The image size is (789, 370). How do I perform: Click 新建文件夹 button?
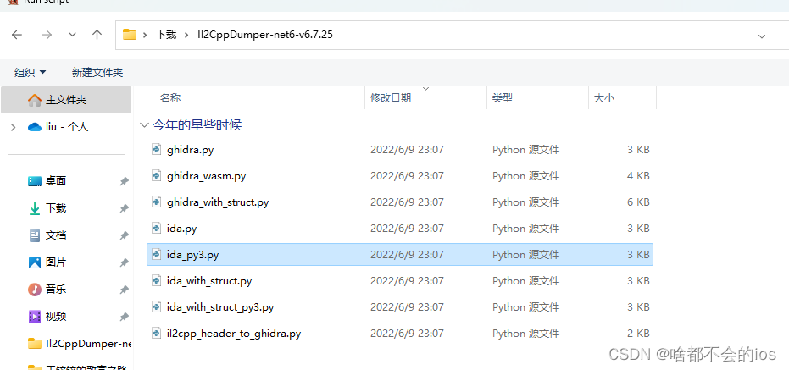tap(97, 73)
